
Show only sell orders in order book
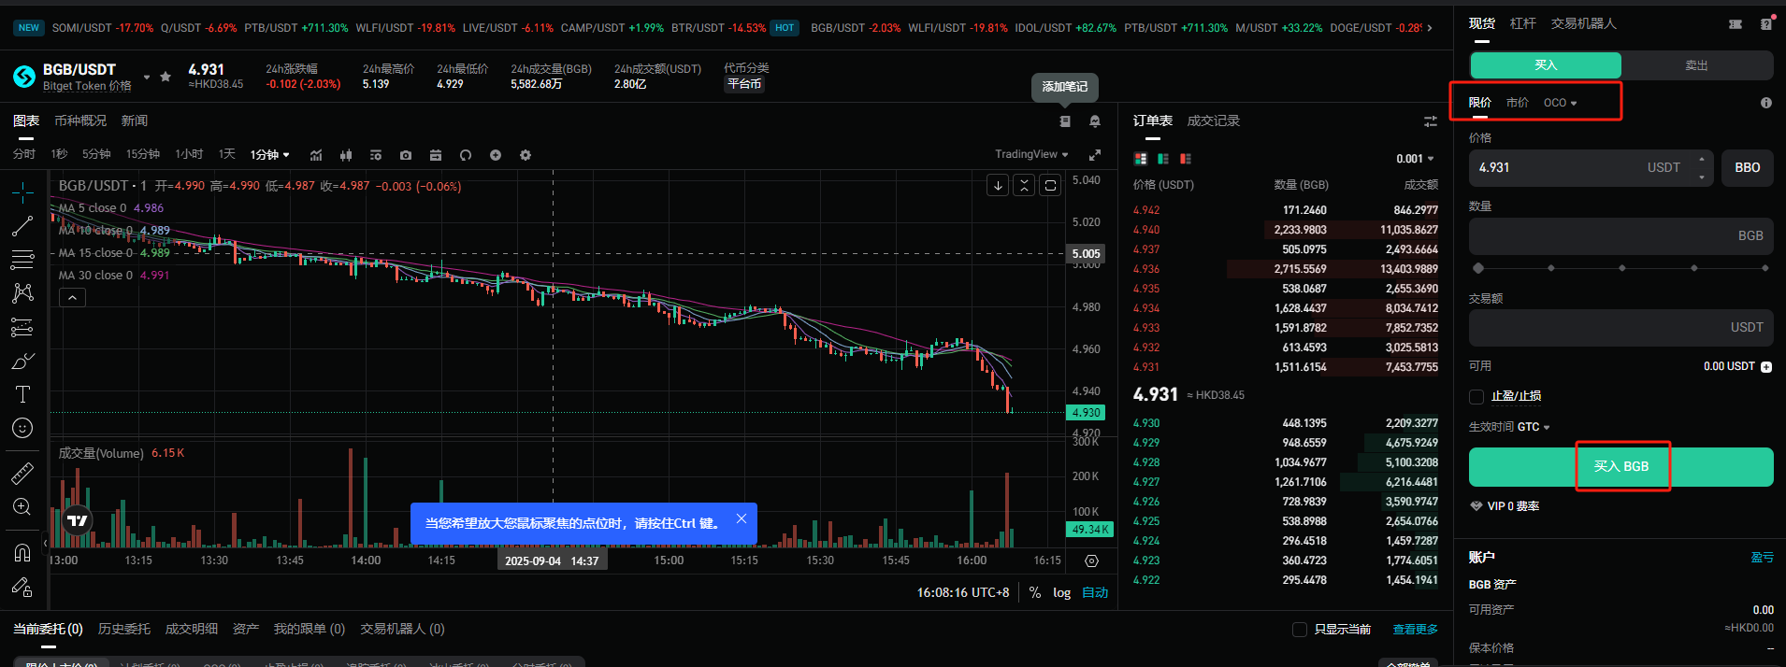point(1186,159)
